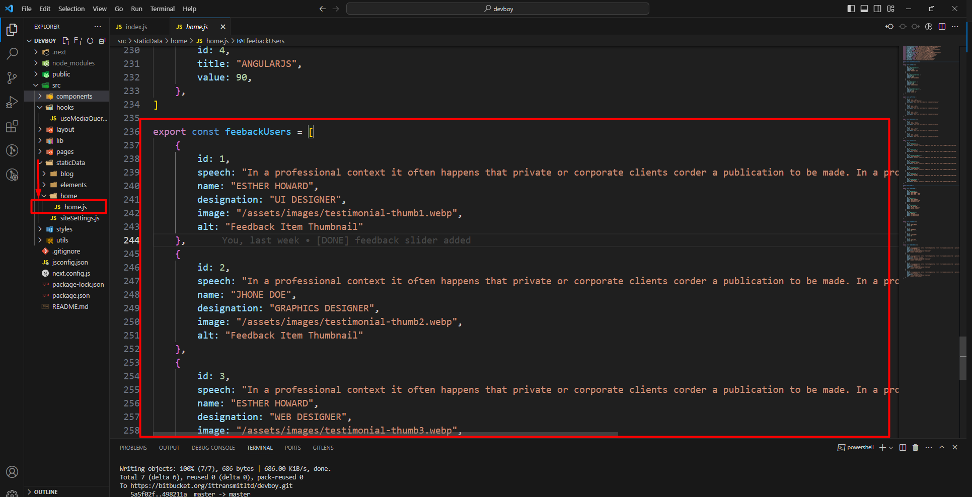The width and height of the screenshot is (972, 497).
Task: Click the feebackUsers breadcrumb link
Action: [x=265, y=41]
